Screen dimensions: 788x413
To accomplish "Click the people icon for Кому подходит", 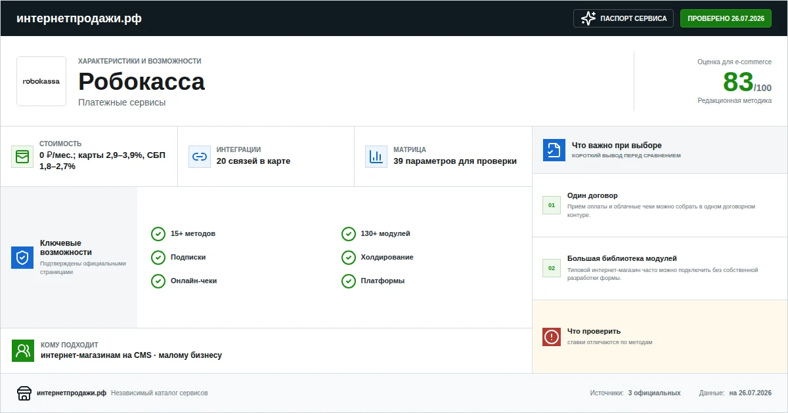I will click(x=23, y=351).
